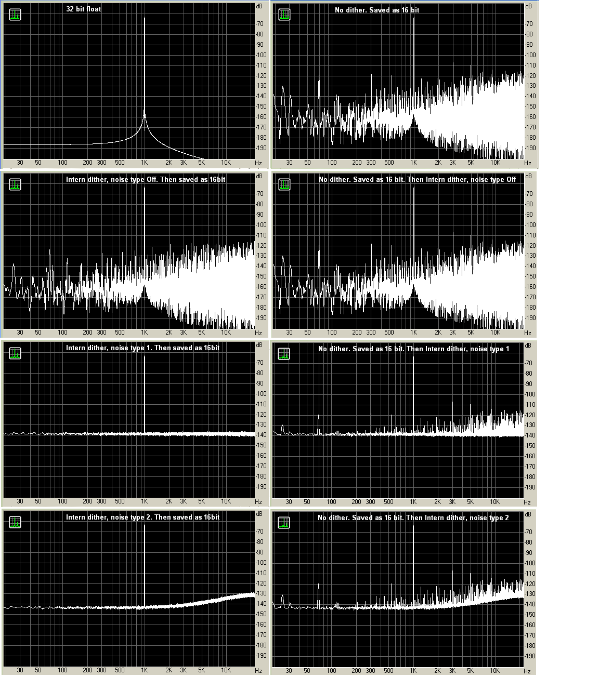This screenshot has width=599, height=677.
Task: Click the '32 bit float' title text
Action: (x=84, y=9)
